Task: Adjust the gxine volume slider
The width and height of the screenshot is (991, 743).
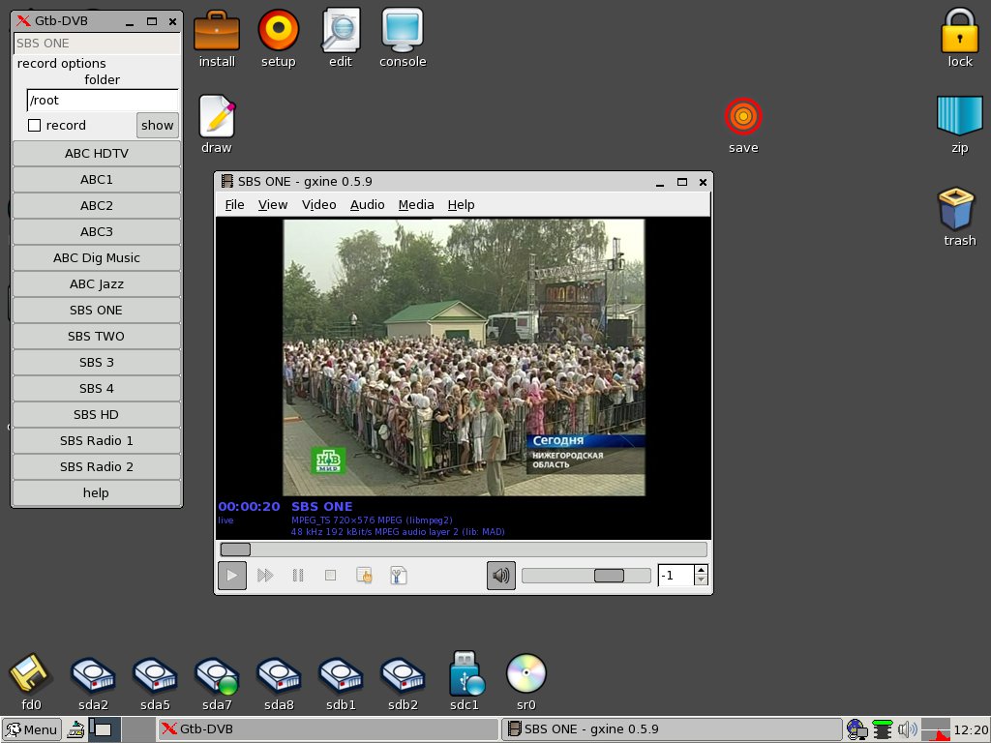Action: [x=586, y=576]
